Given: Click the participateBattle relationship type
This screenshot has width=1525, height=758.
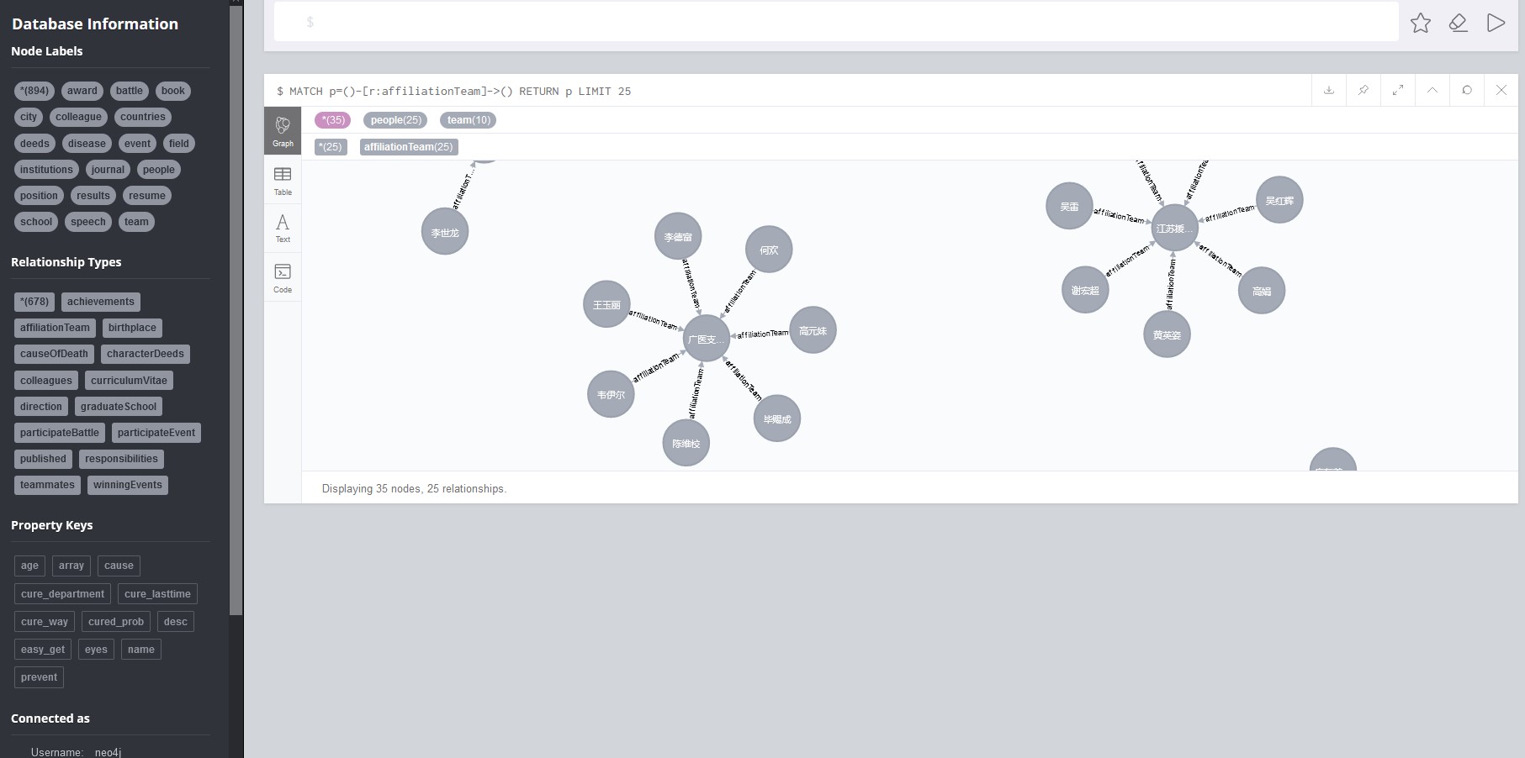Looking at the screenshot, I should click(x=60, y=433).
